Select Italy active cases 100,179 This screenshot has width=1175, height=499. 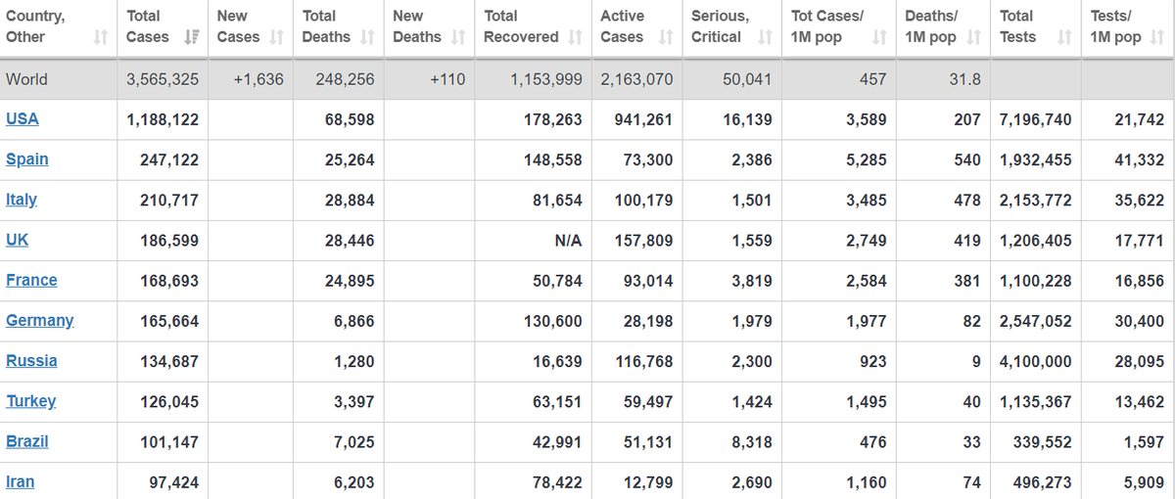pyautogui.click(x=644, y=200)
